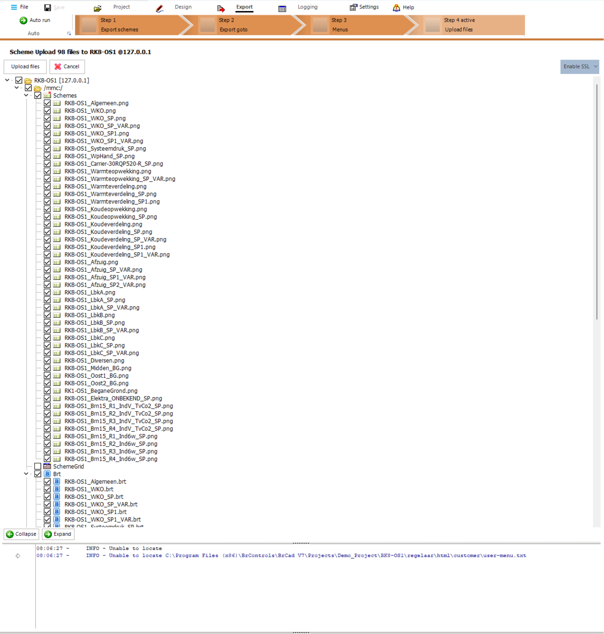Click the Step 4 Upload files square icon
604x634 pixels.
click(432, 25)
